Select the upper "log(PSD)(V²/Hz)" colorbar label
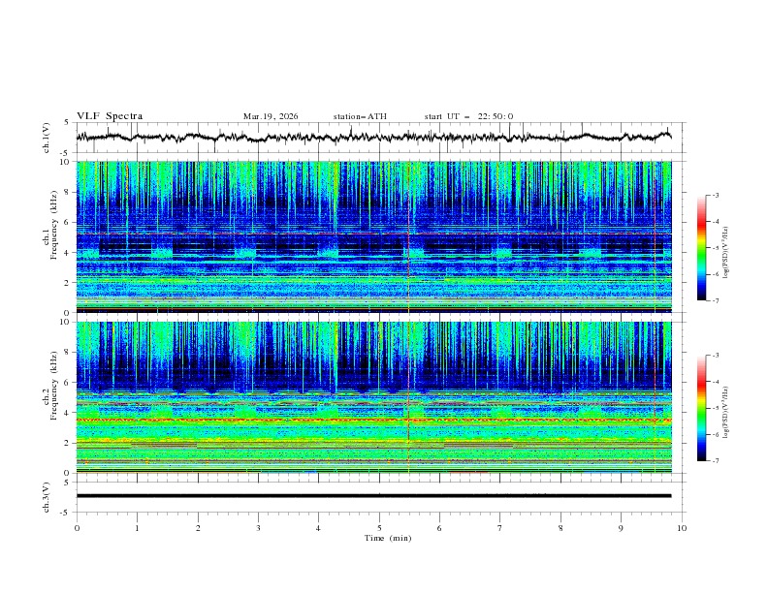Viewport: 768px width, 593px height. coord(725,253)
